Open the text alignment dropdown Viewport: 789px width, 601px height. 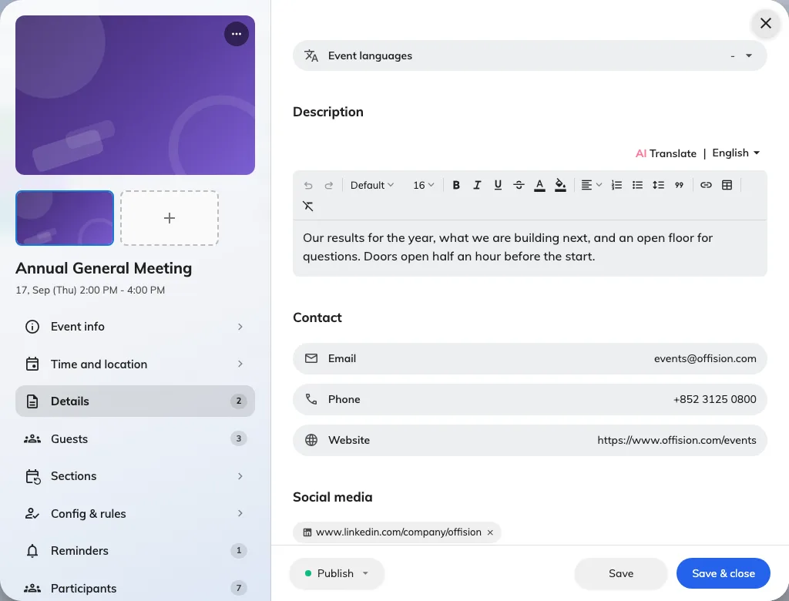pyautogui.click(x=591, y=185)
